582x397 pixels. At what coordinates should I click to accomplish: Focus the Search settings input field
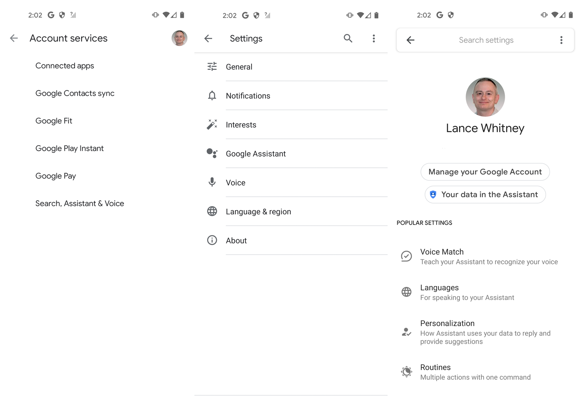486,40
